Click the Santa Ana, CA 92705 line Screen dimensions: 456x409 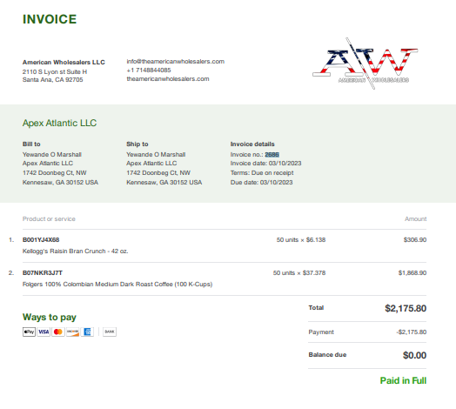[52, 80]
